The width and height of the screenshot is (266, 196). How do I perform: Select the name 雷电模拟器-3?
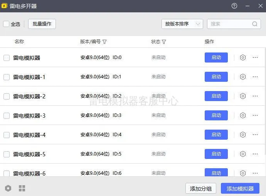coord(29,116)
